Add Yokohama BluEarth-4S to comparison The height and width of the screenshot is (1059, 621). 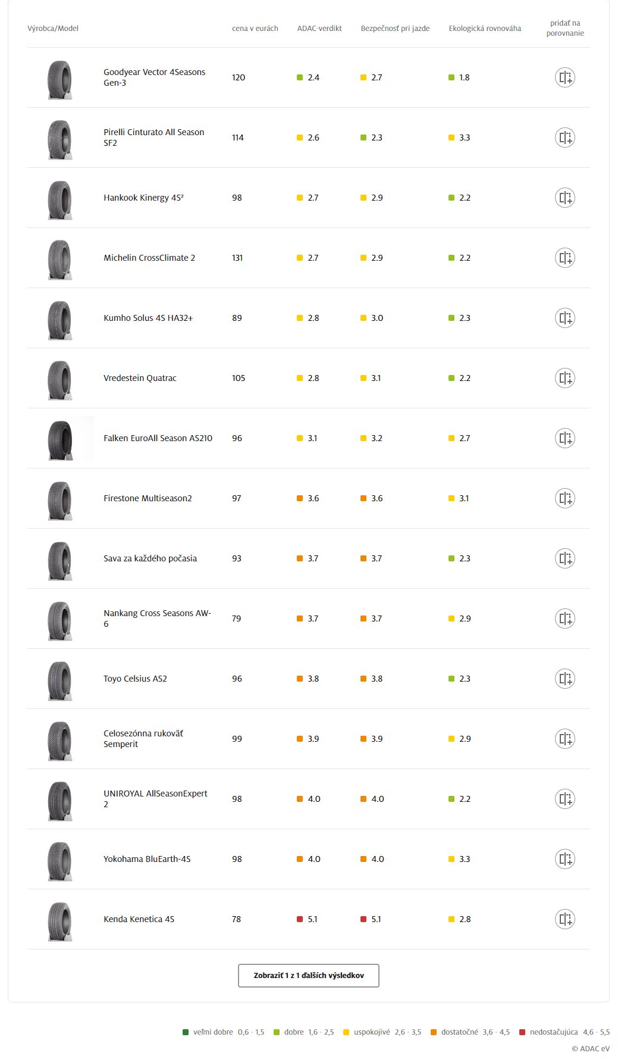pyautogui.click(x=564, y=859)
